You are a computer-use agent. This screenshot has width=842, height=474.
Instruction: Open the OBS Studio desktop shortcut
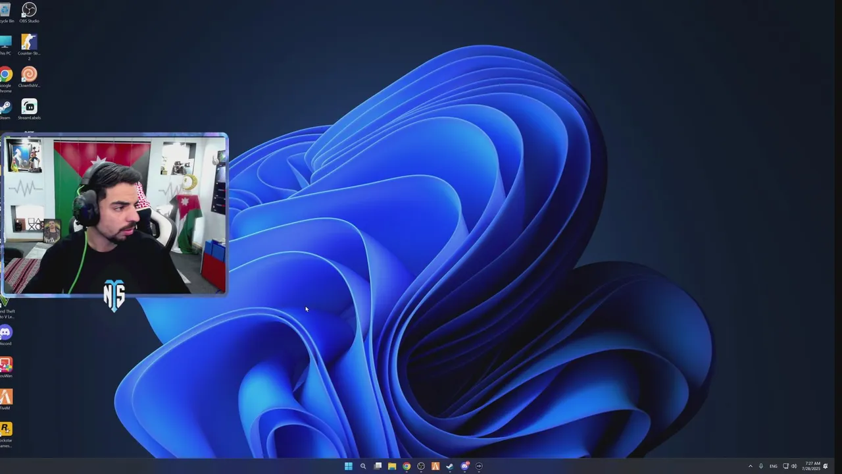click(x=29, y=13)
